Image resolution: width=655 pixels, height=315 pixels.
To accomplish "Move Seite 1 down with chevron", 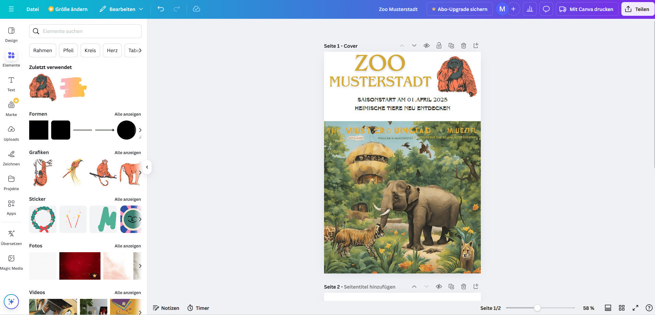I will (x=414, y=46).
